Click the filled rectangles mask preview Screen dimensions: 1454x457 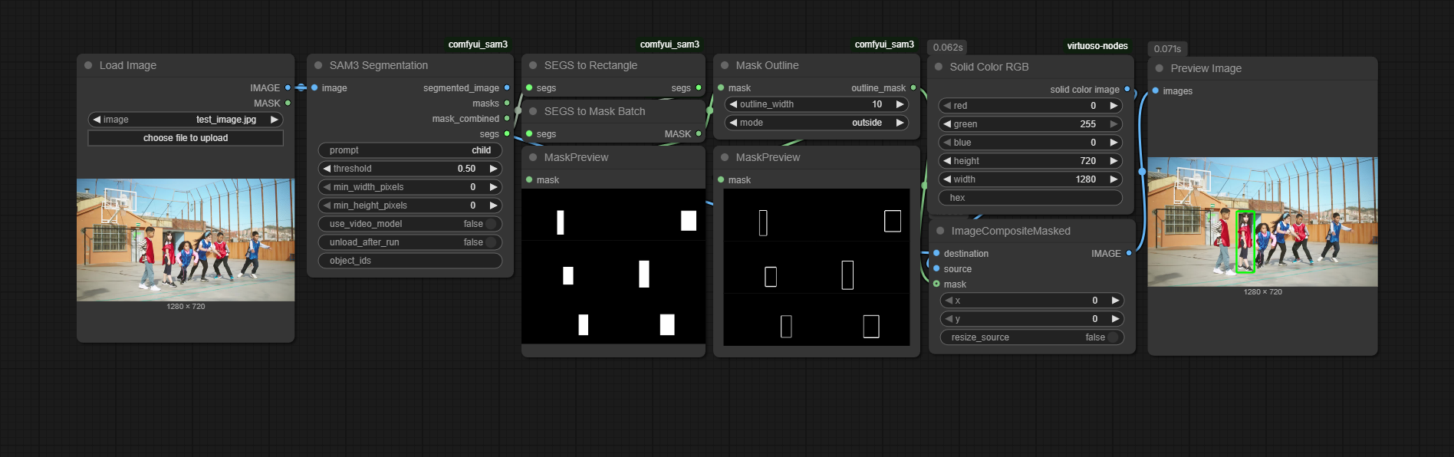click(614, 266)
